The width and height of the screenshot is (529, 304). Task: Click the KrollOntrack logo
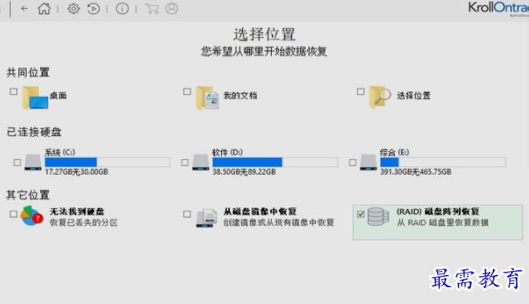(x=498, y=8)
